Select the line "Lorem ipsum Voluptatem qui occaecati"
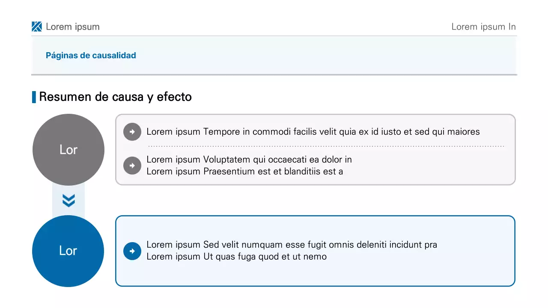The width and height of the screenshot is (548, 308). point(249,160)
